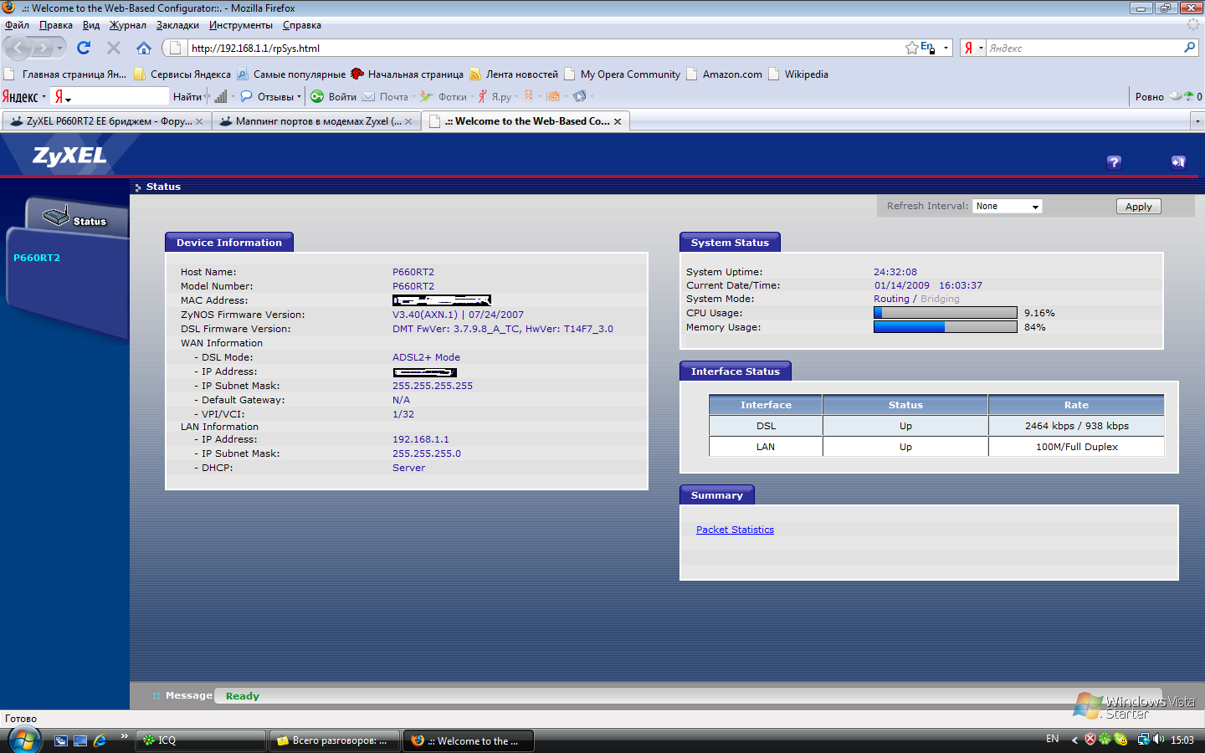Expand the hidden quick launch chevron
Viewport: 1205px width, 753px height.
(x=124, y=735)
